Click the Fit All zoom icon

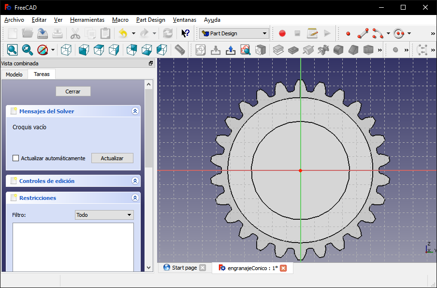12,49
